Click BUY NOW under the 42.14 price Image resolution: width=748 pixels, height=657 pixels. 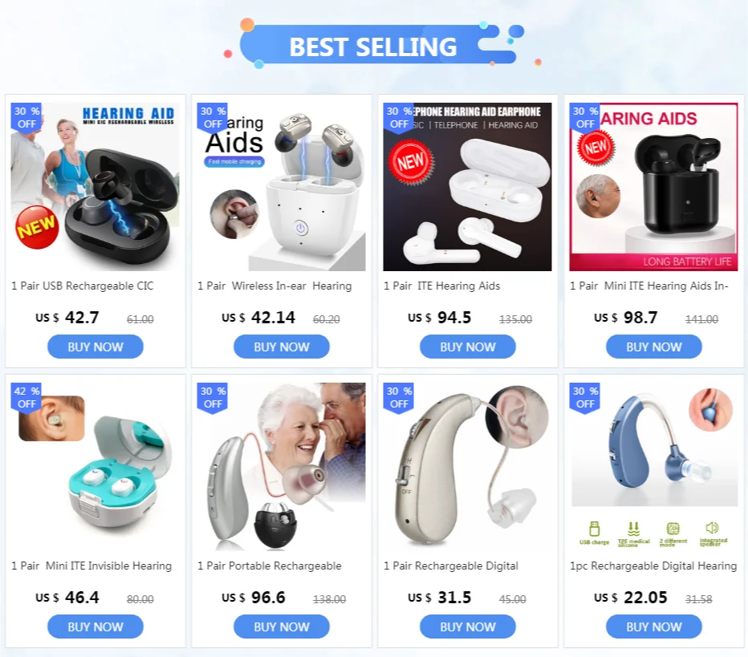tap(282, 347)
